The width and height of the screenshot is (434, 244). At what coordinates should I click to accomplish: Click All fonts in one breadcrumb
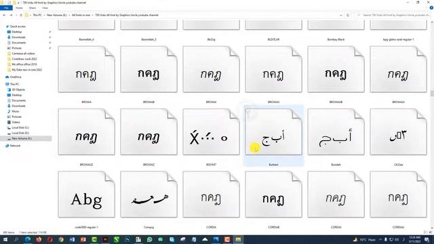pyautogui.click(x=81, y=15)
